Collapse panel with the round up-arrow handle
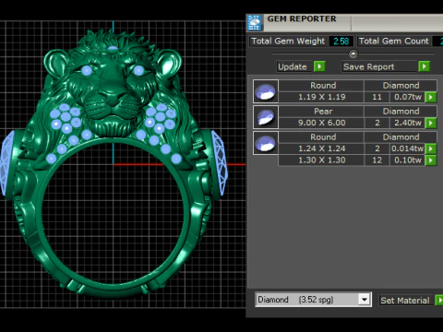443x332 pixels. tap(353, 54)
